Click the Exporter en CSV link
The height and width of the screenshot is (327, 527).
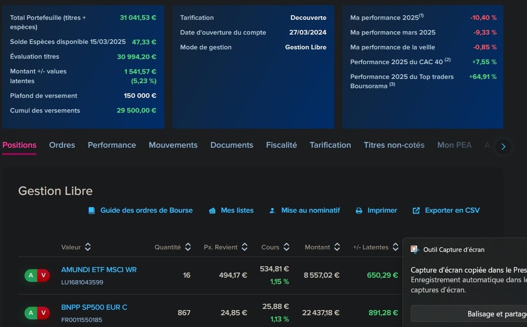(x=453, y=211)
